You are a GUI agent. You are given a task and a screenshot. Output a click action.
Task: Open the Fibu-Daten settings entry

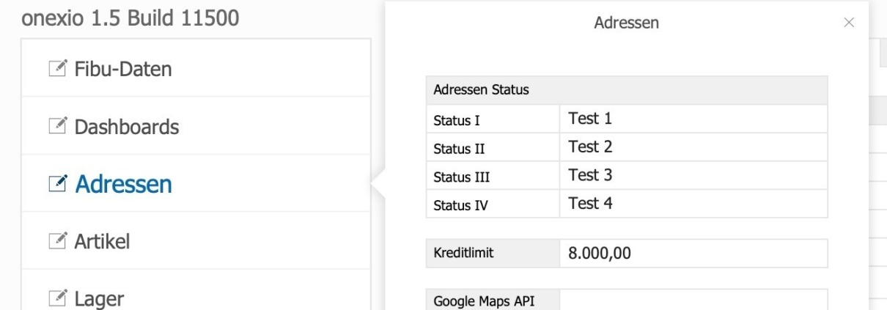tap(123, 70)
